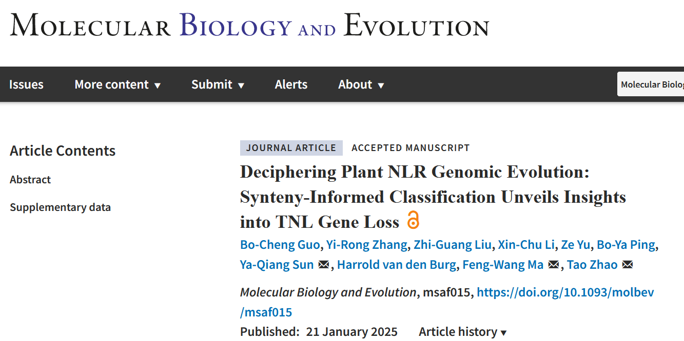The width and height of the screenshot is (684, 341).
Task: Click the Molecular Biology and Evolution logo
Action: point(249,26)
